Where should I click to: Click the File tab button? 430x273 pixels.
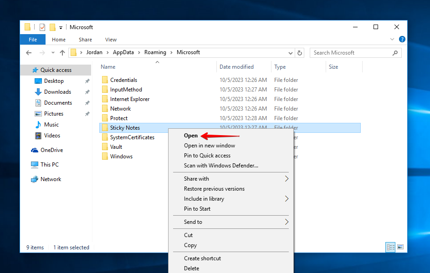pyautogui.click(x=33, y=40)
